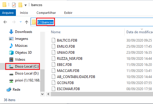This screenshot has width=153, height=104.
Task: Sort files by the Nome column header
Action: pos(56,32)
